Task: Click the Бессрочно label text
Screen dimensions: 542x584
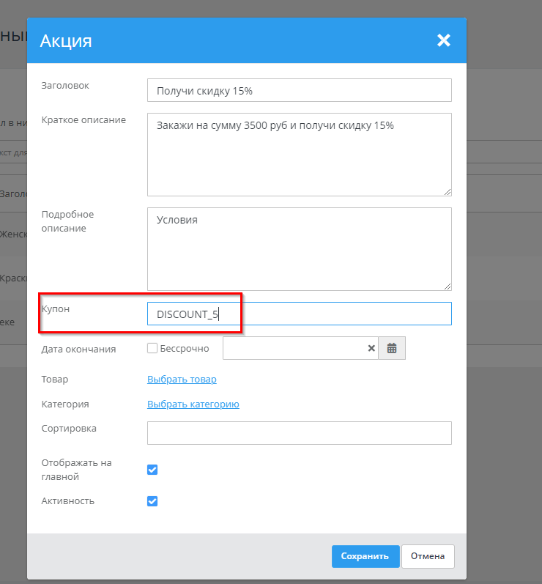Action: coord(185,349)
